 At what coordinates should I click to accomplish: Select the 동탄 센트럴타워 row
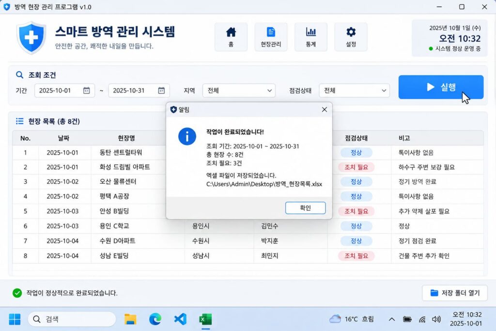tap(248, 153)
